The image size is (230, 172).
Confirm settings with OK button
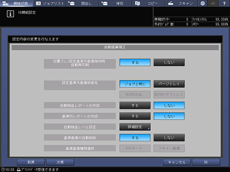(206, 162)
